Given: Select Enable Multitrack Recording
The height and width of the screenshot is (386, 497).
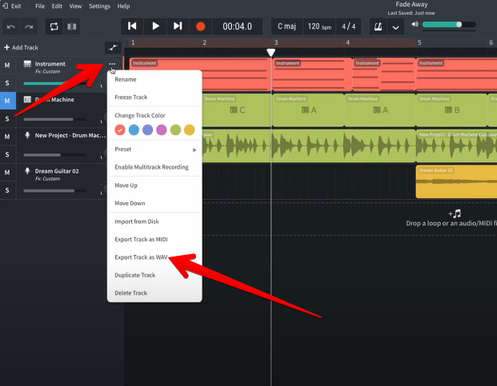Looking at the screenshot, I should (154, 167).
